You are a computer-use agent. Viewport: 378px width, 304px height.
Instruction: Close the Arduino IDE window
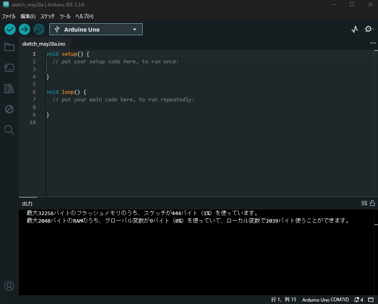point(370,4)
